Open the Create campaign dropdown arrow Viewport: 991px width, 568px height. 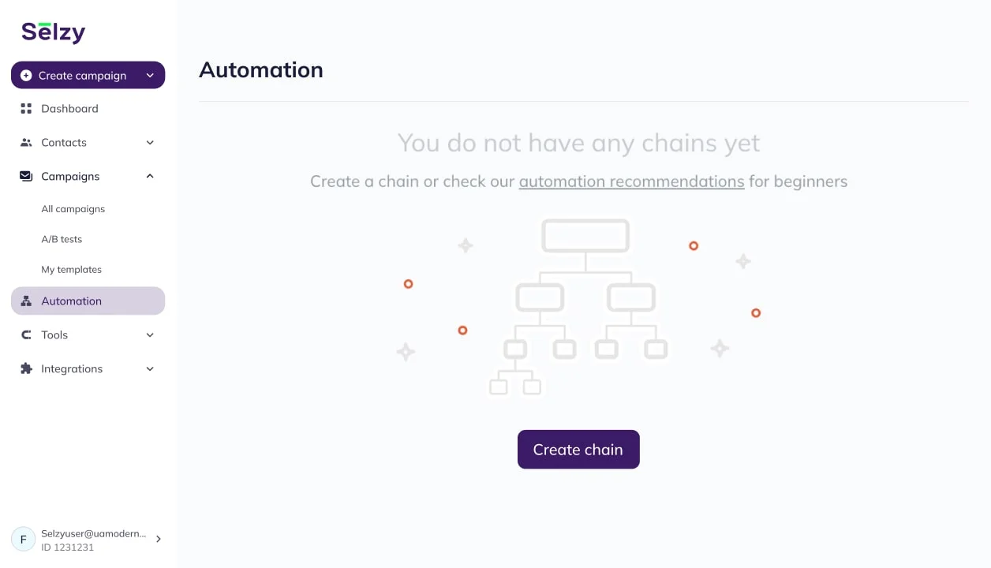pos(150,75)
